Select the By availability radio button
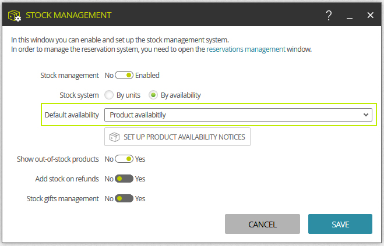384x246 pixels. click(x=153, y=95)
